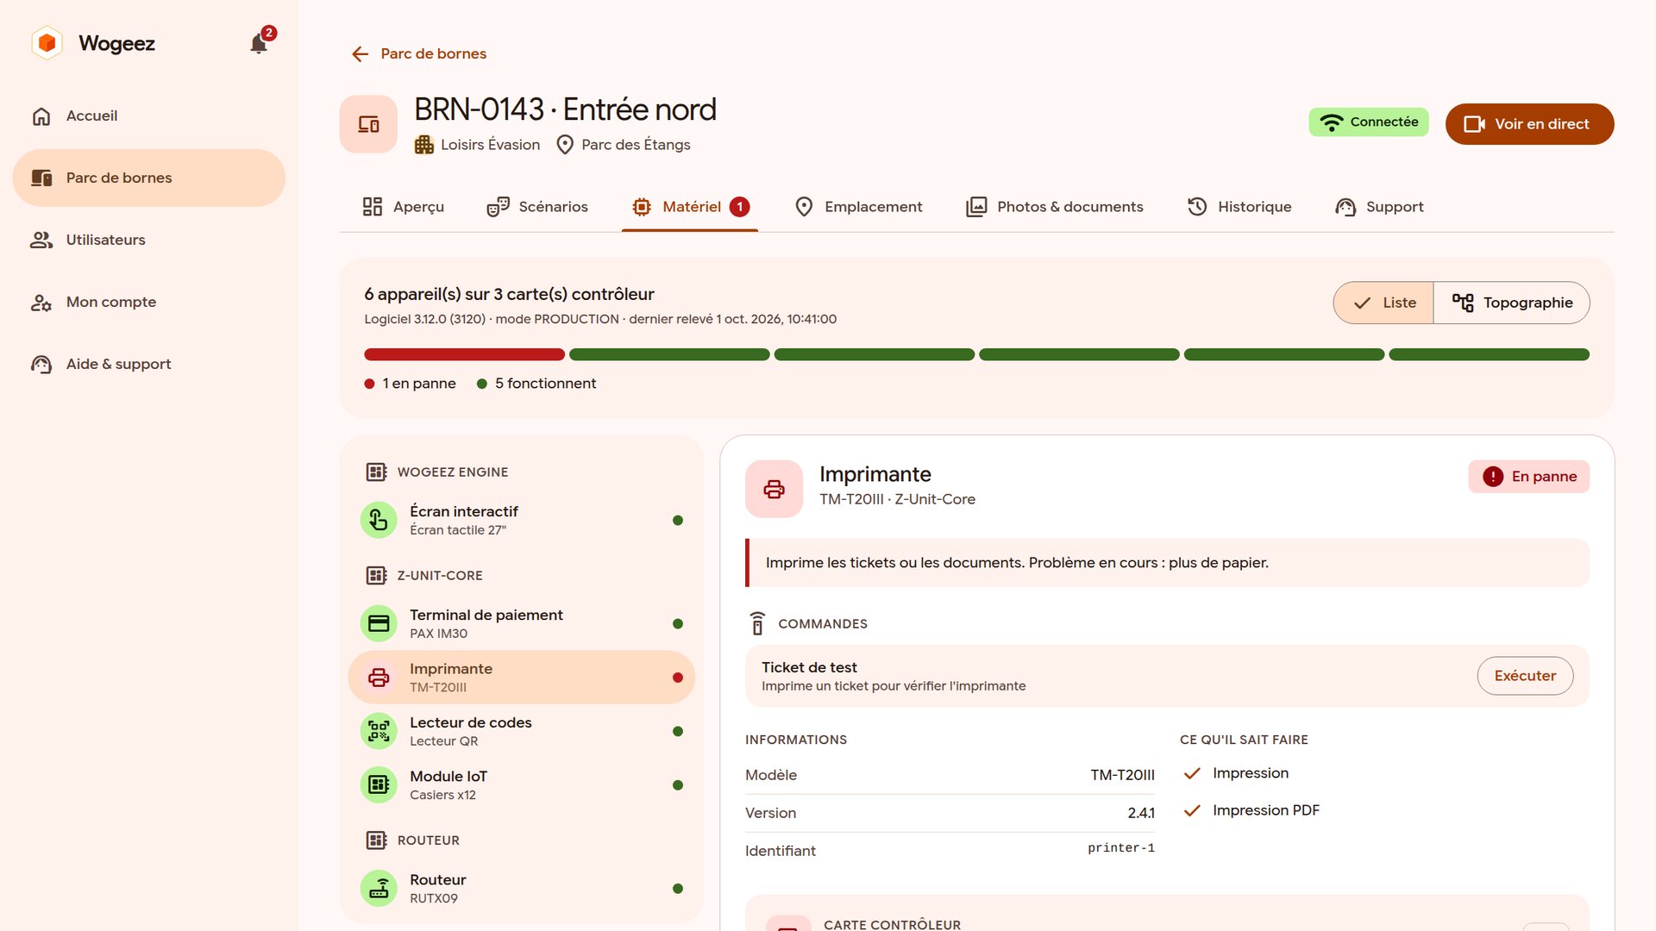Open the Historique tab
Image resolution: width=1656 pixels, height=931 pixels.
[1239, 207]
